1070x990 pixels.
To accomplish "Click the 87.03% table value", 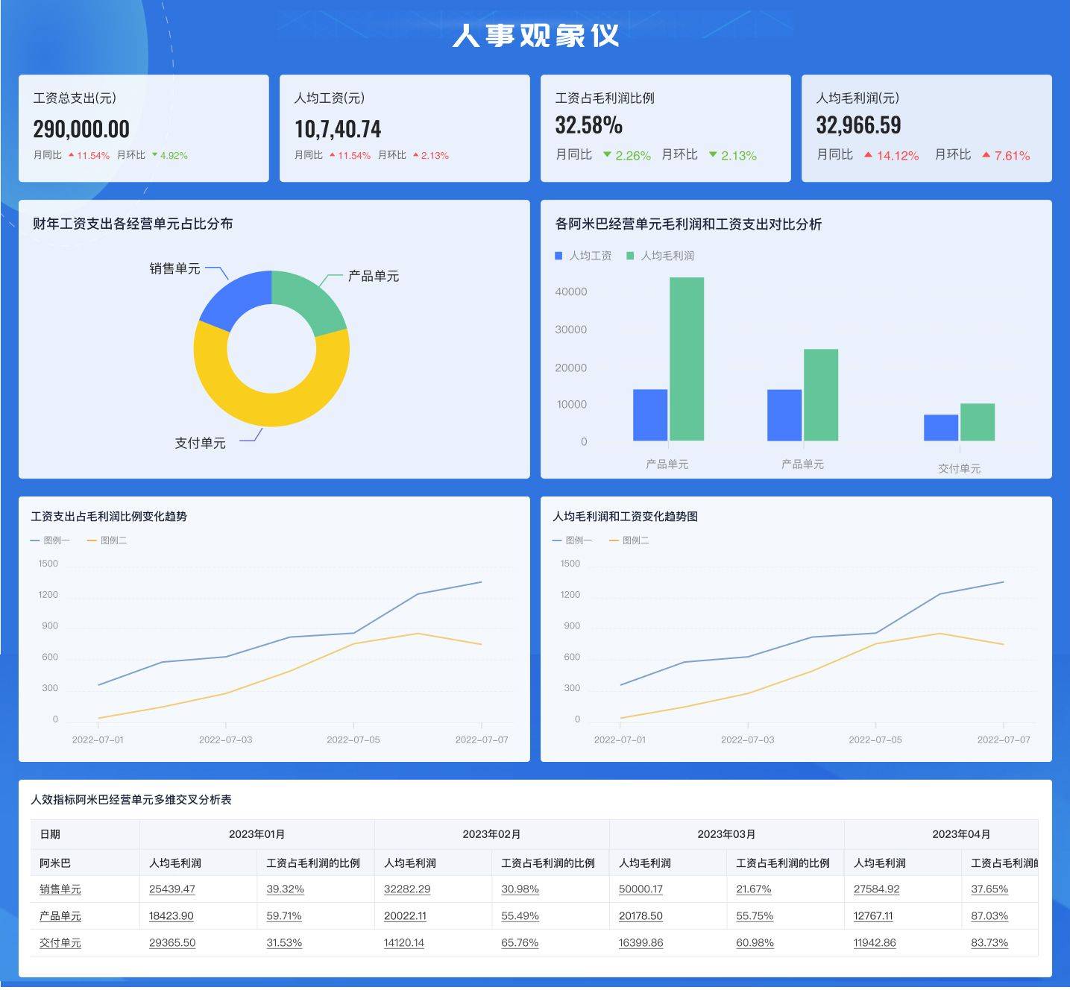I will tap(989, 916).
